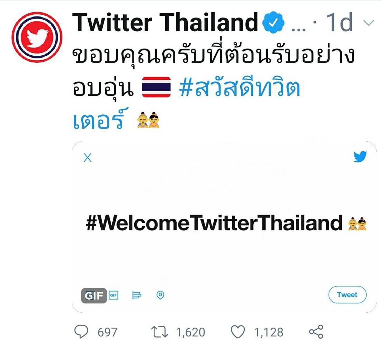Share the tweet via the share icon
Screen dimensions: 382x344
tap(316, 331)
